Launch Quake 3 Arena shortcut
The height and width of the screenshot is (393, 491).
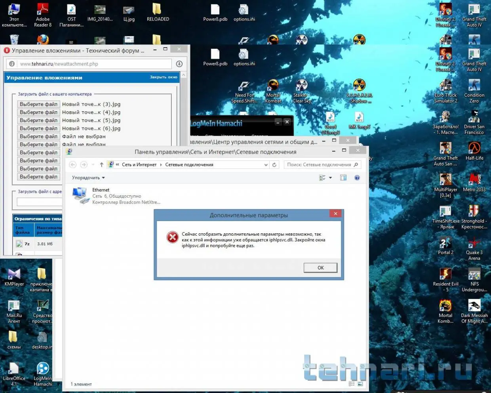[474, 249]
